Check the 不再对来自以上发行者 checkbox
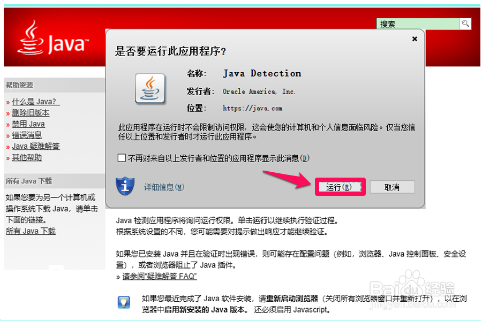Screen dimensions: 482x321 pos(122,158)
